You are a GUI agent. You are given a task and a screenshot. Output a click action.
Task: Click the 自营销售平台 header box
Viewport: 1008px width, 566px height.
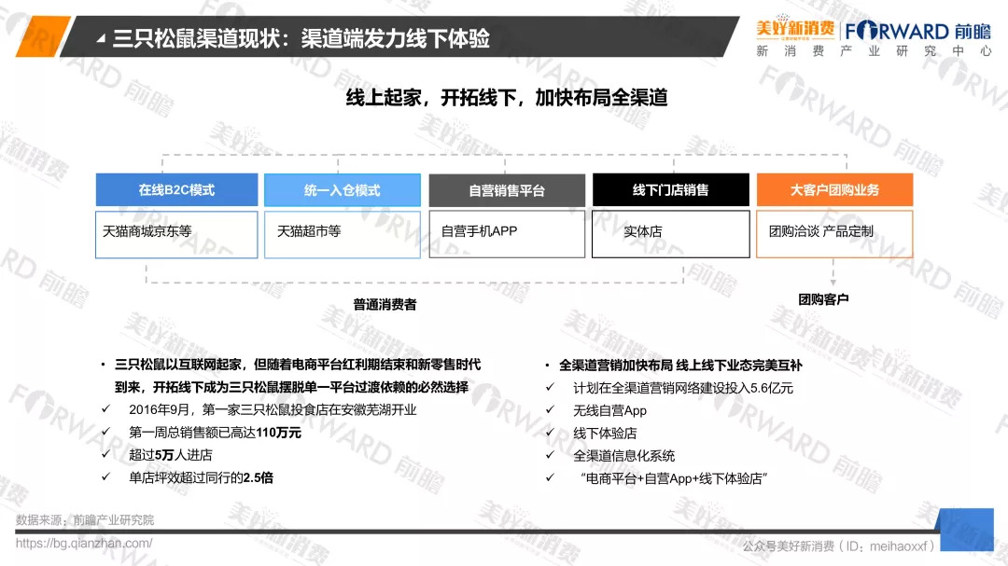tap(507, 190)
